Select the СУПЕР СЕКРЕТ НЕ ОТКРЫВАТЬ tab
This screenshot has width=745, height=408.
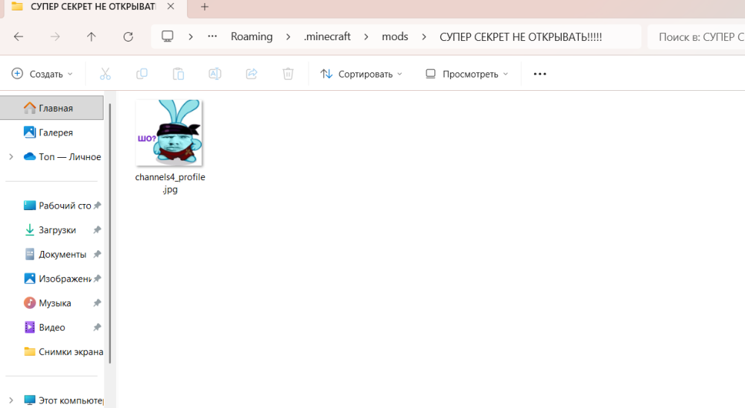pos(92,7)
